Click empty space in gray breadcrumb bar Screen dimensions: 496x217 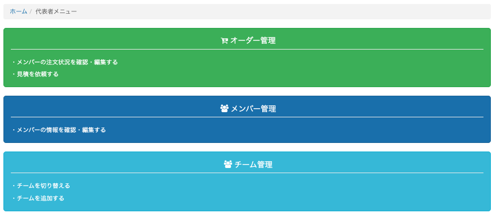pyautogui.click(x=284, y=12)
